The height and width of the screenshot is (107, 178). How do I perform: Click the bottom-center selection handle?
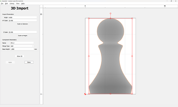point(110,94)
